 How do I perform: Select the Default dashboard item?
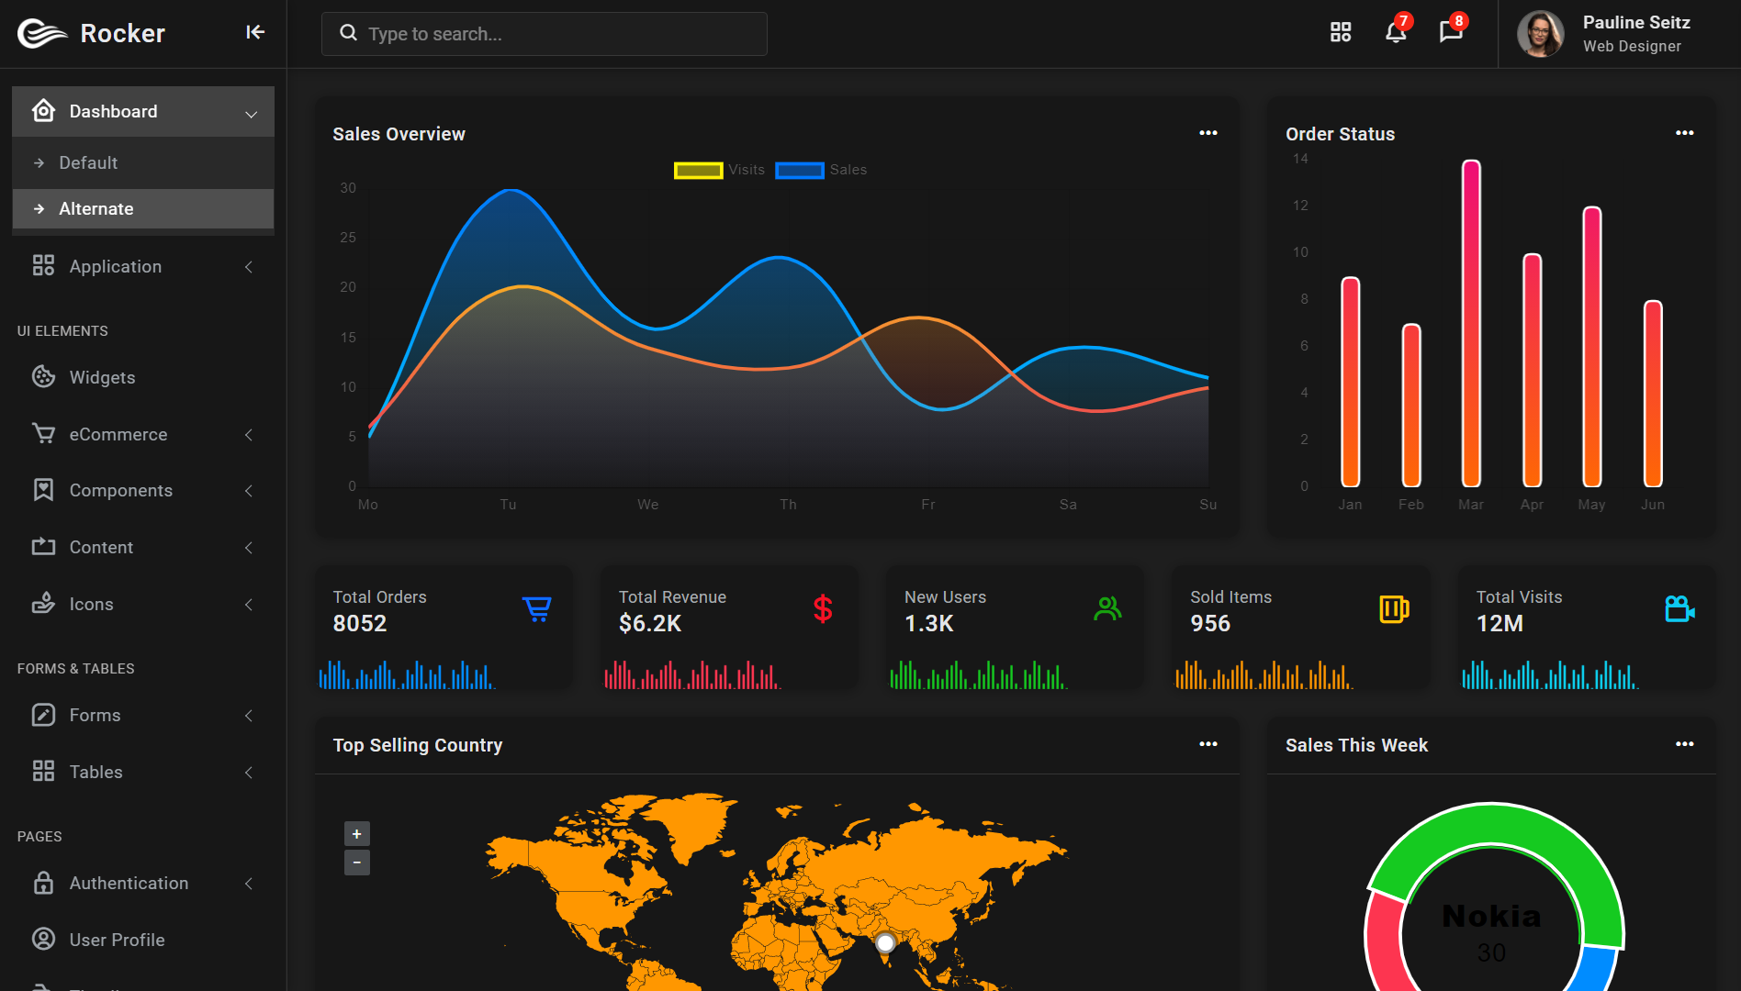(143, 163)
